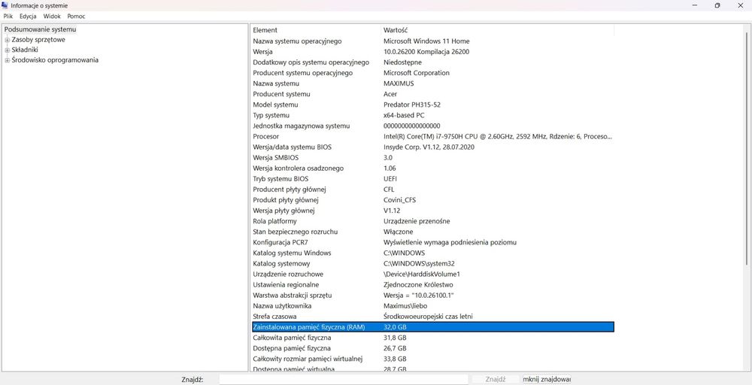Select Zainstalowana pamięć fizyczna (RAM) row
This screenshot has height=385, width=752.
[x=432, y=327]
